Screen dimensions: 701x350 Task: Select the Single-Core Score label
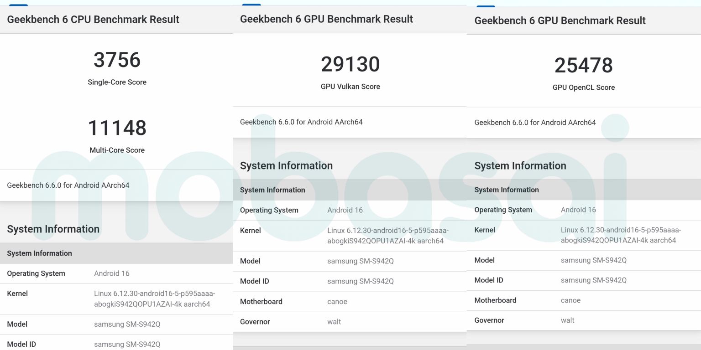(x=117, y=82)
